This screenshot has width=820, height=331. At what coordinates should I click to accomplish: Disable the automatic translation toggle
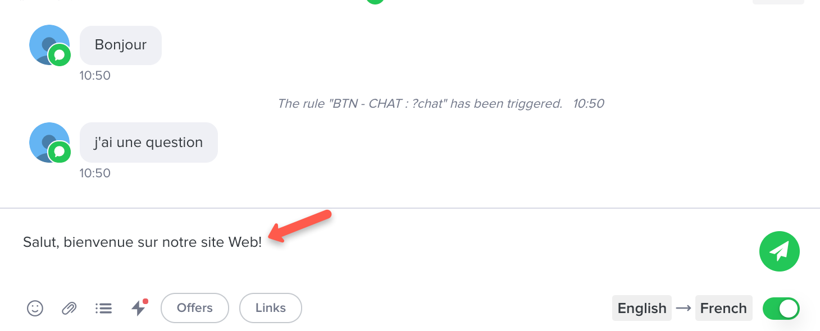(x=781, y=308)
